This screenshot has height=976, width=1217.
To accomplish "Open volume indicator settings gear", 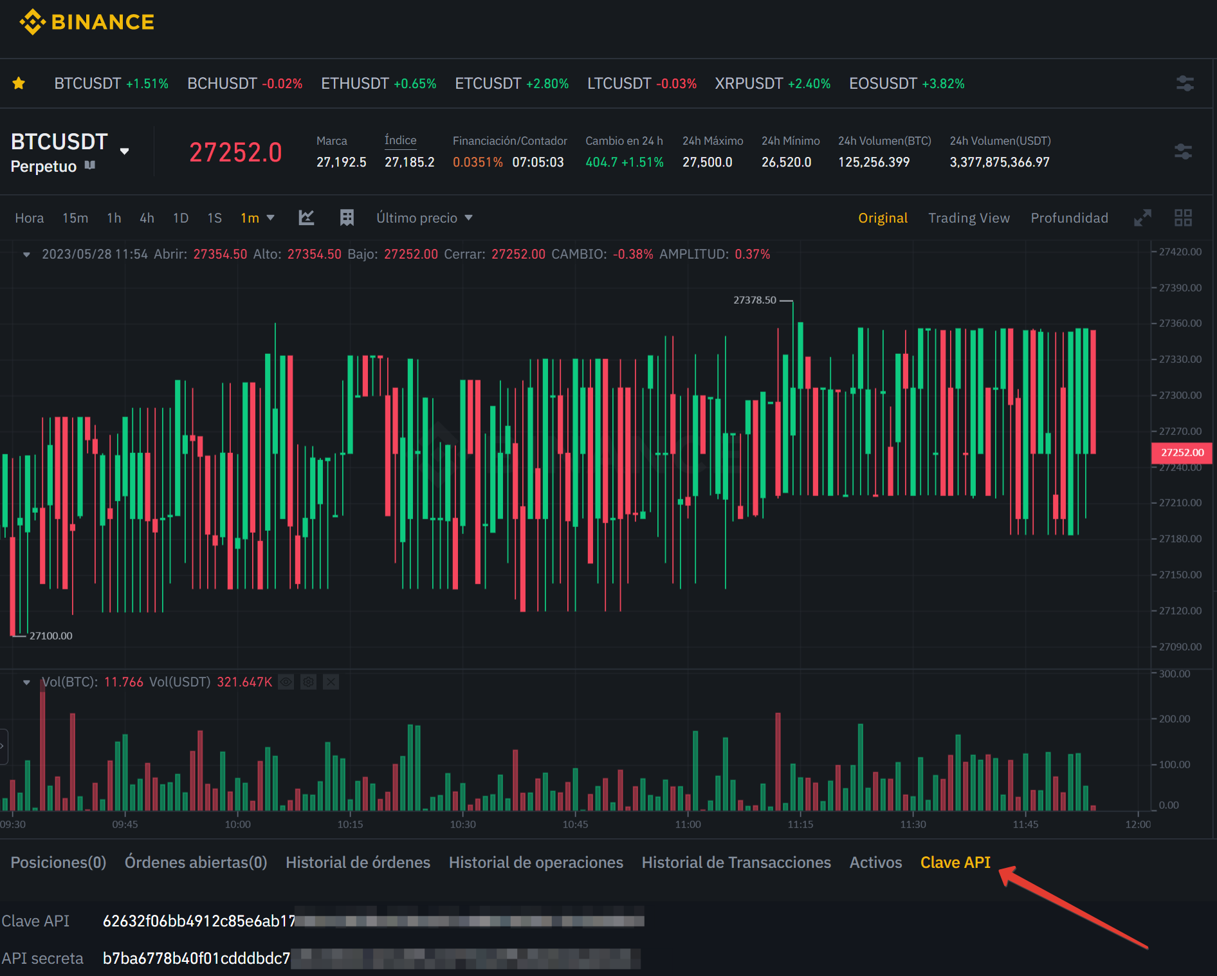I will pyautogui.click(x=309, y=682).
